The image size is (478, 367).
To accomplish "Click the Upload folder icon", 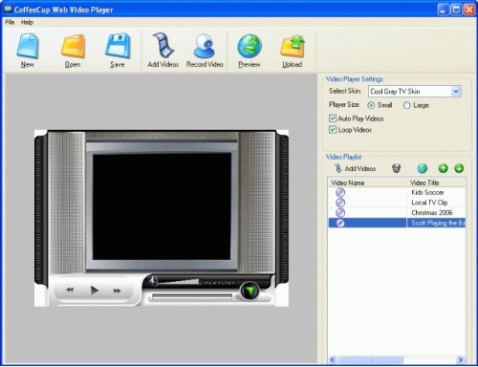I will tap(293, 47).
